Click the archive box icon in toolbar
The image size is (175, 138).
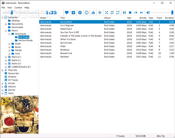[73, 12]
